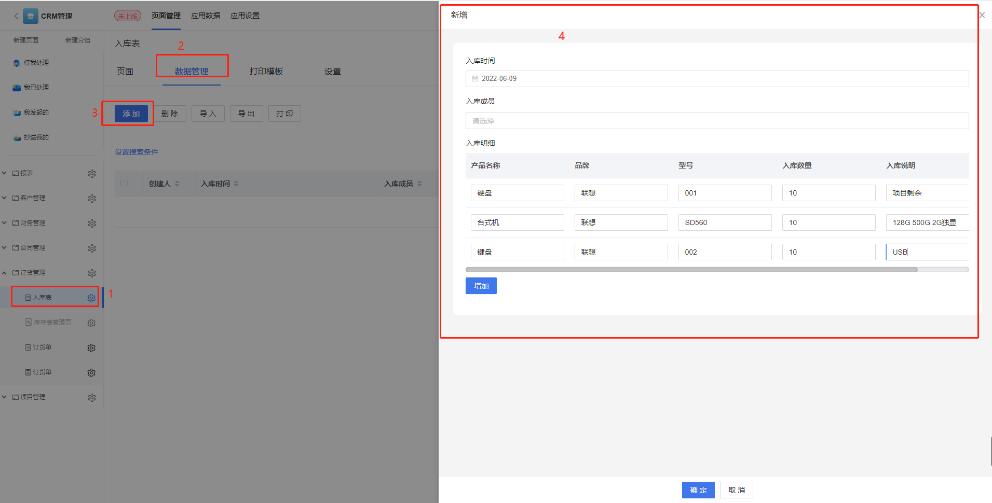Click 新建页面 in the sidebar

pos(26,40)
